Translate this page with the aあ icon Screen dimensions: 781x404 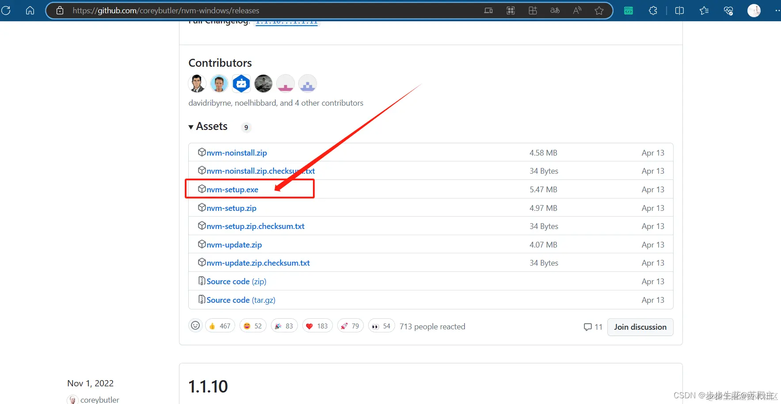coord(555,10)
